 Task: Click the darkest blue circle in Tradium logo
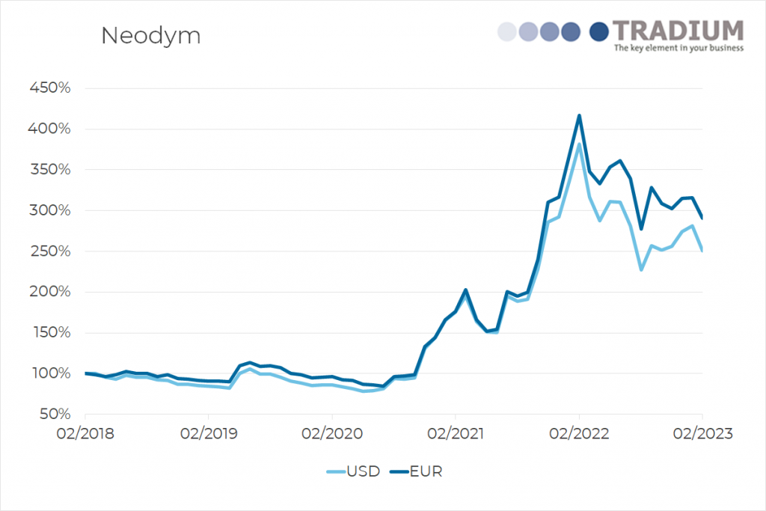pyautogui.click(x=599, y=31)
